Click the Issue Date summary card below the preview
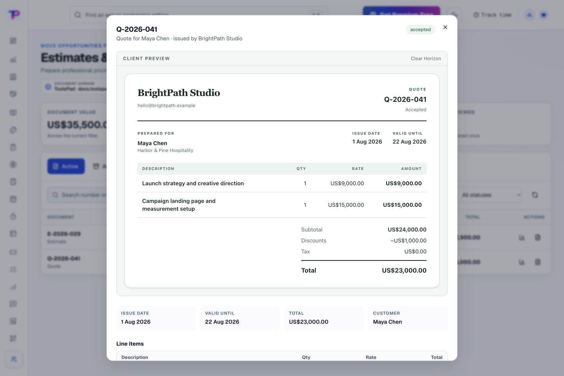Image resolution: width=564 pixels, height=376 pixels. pos(156,318)
